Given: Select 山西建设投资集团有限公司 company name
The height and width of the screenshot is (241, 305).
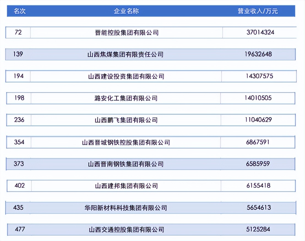Looking at the screenshot, I should tap(126, 76).
